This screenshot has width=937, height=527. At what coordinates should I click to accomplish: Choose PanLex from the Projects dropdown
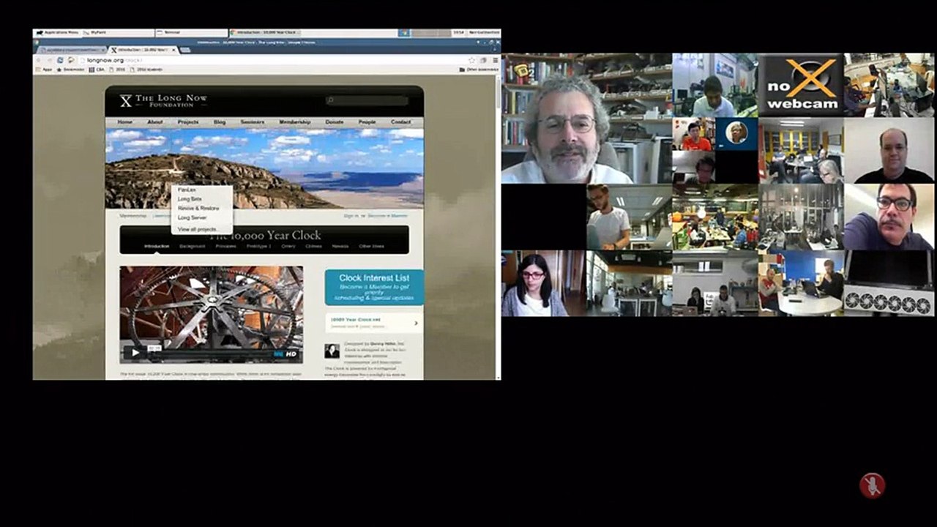187,190
